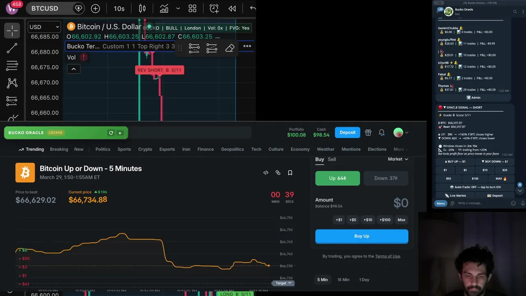Open the profile avatar dropdown
Image resolution: width=526 pixels, height=296 pixels.
click(401, 132)
